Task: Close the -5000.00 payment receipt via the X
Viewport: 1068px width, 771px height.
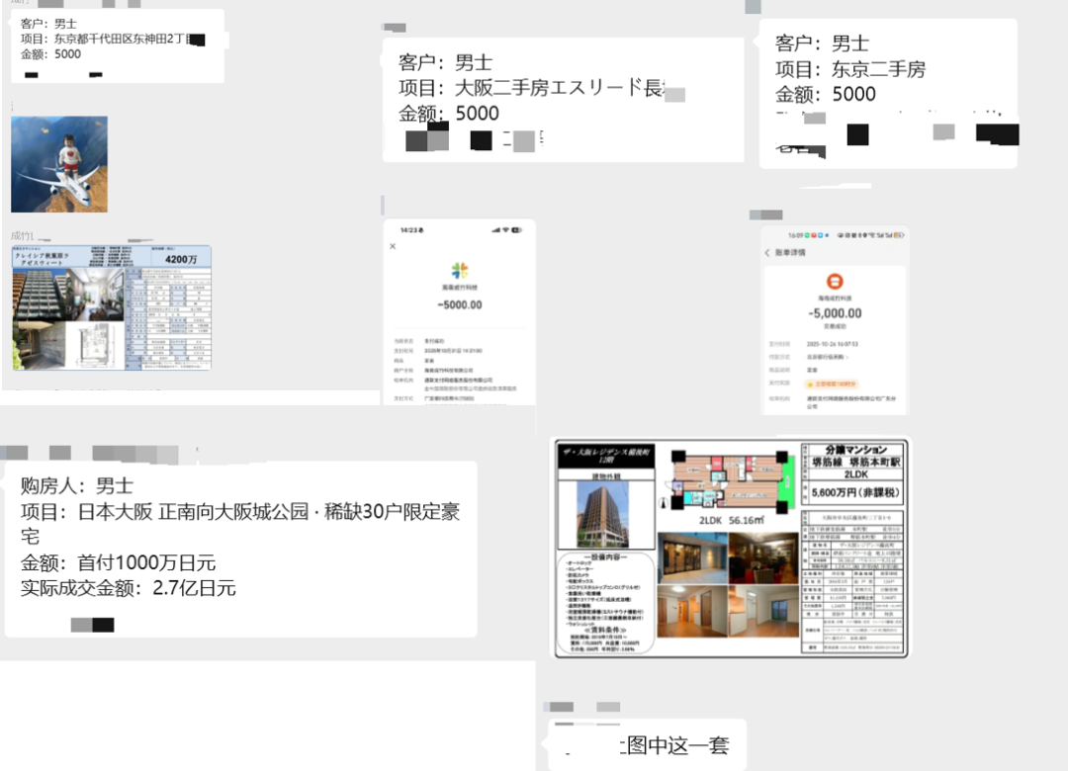Action: point(393,246)
